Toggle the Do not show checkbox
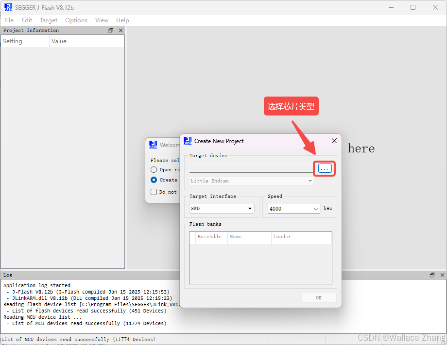The height and width of the screenshot is (345, 447). [154, 192]
